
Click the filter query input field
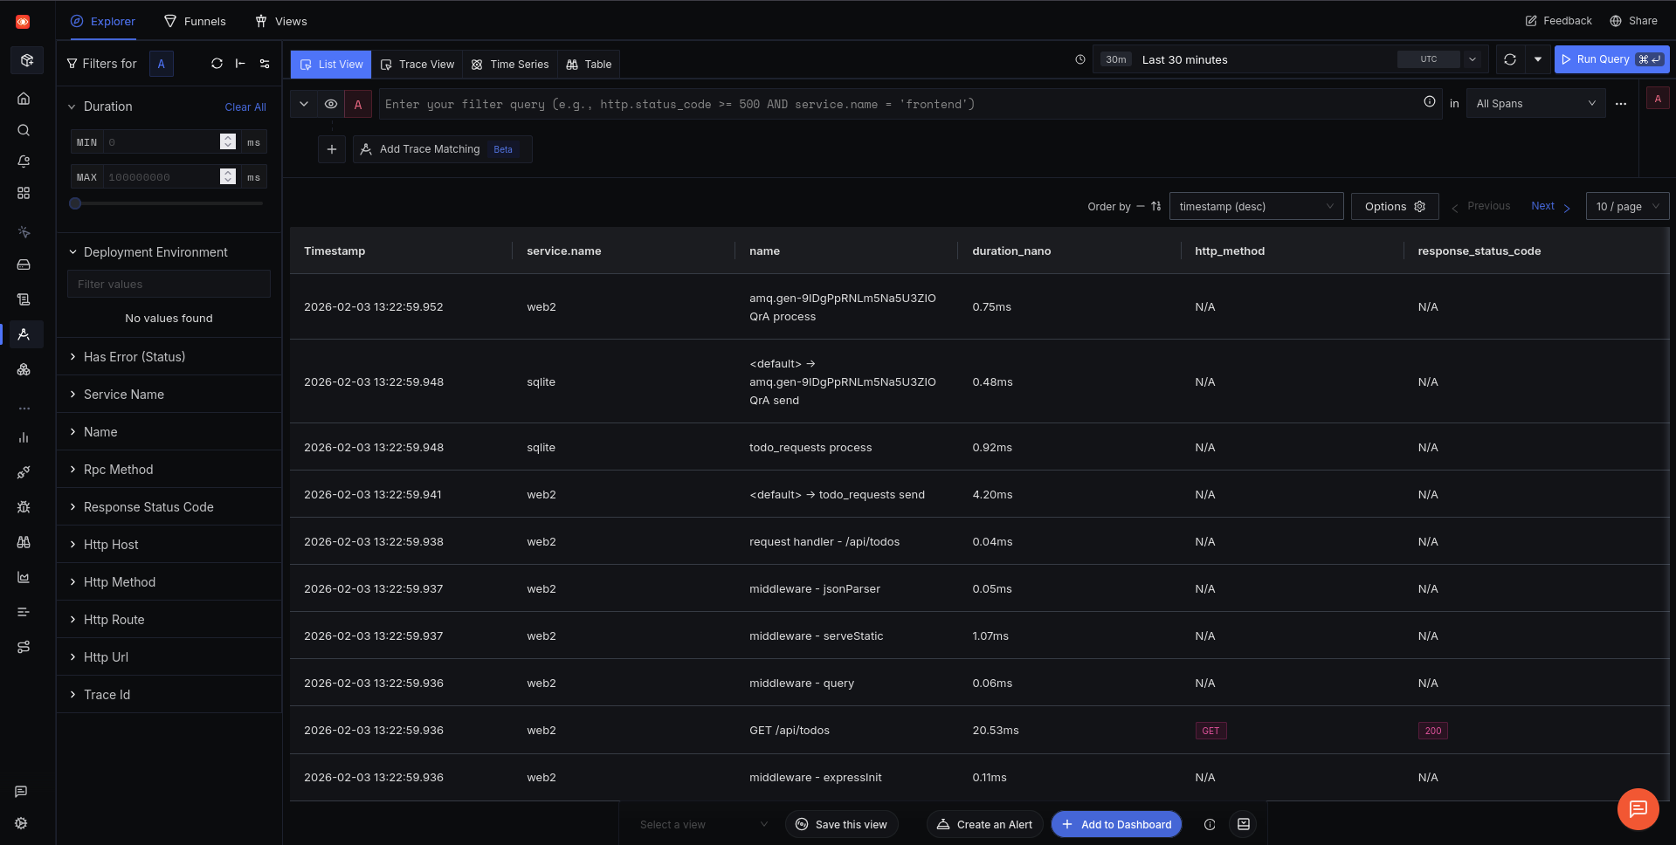900,104
